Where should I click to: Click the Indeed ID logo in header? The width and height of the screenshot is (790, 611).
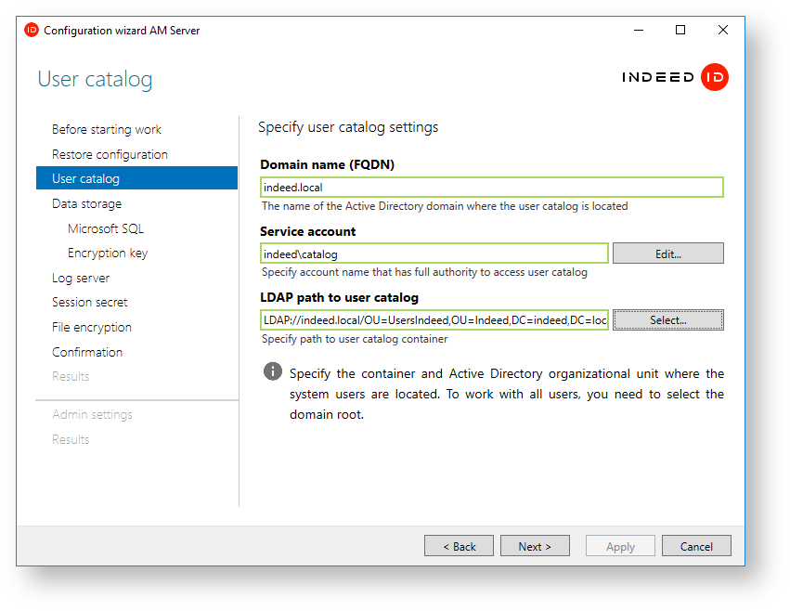675,78
